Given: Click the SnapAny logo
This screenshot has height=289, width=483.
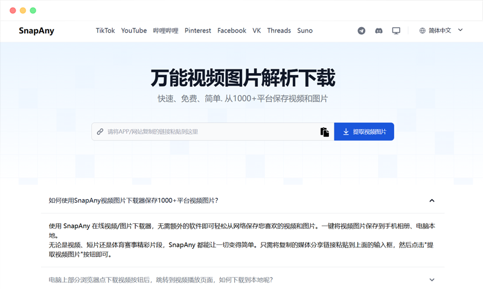Looking at the screenshot, I should [36, 31].
